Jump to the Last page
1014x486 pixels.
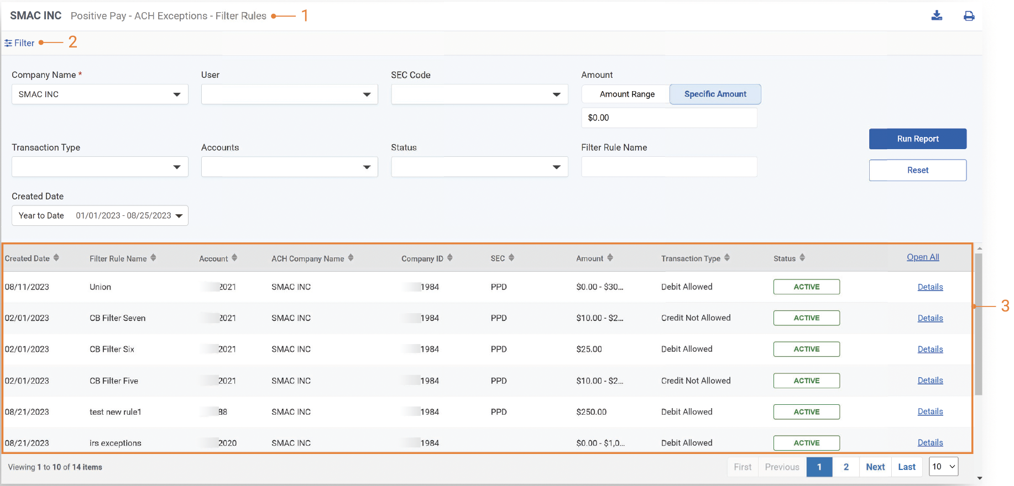906,467
